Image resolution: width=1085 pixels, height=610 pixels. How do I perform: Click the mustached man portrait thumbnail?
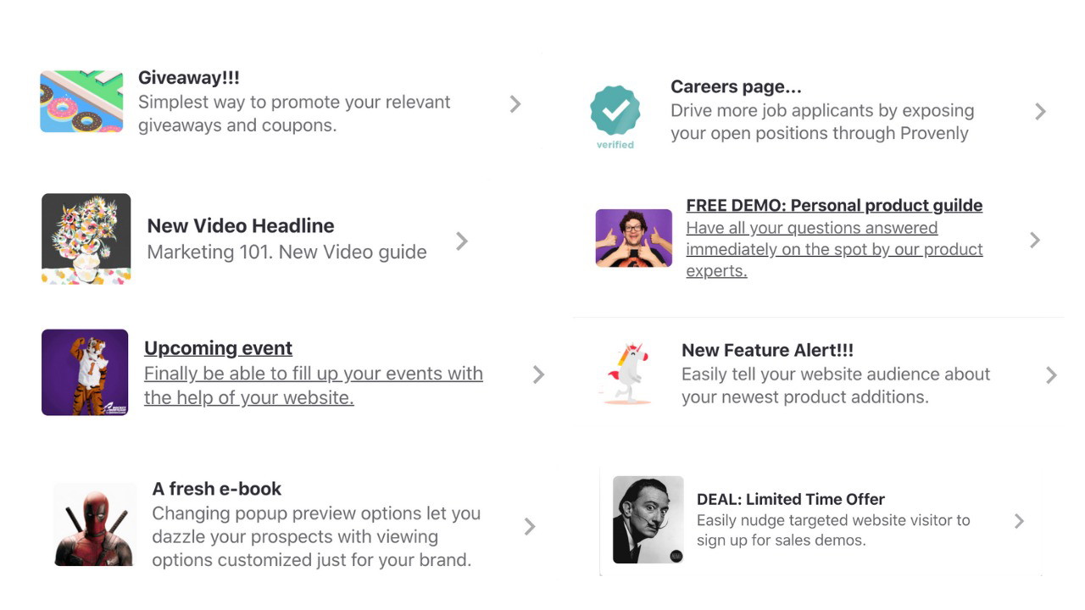648,519
